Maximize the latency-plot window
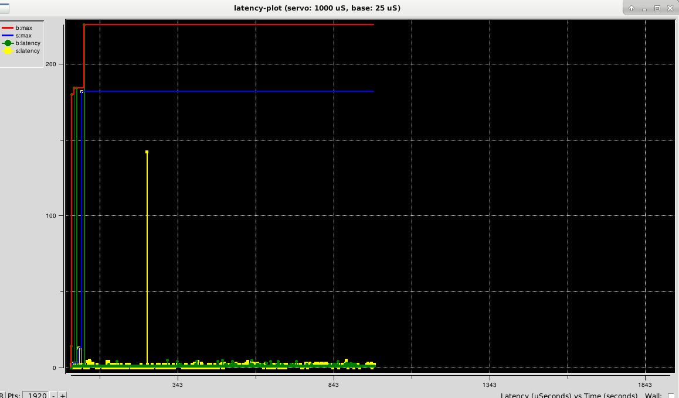 click(x=657, y=8)
